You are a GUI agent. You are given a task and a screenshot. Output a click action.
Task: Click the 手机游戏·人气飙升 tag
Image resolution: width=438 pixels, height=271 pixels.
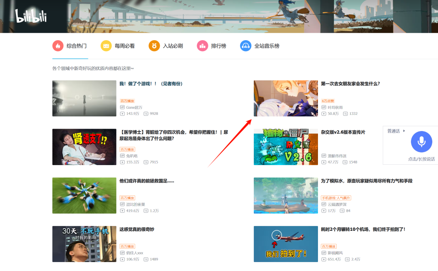pyautogui.click(x=336, y=198)
